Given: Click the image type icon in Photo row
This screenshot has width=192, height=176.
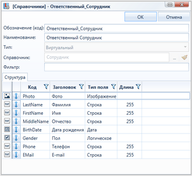Looking at the screenshot, I should [7, 96].
